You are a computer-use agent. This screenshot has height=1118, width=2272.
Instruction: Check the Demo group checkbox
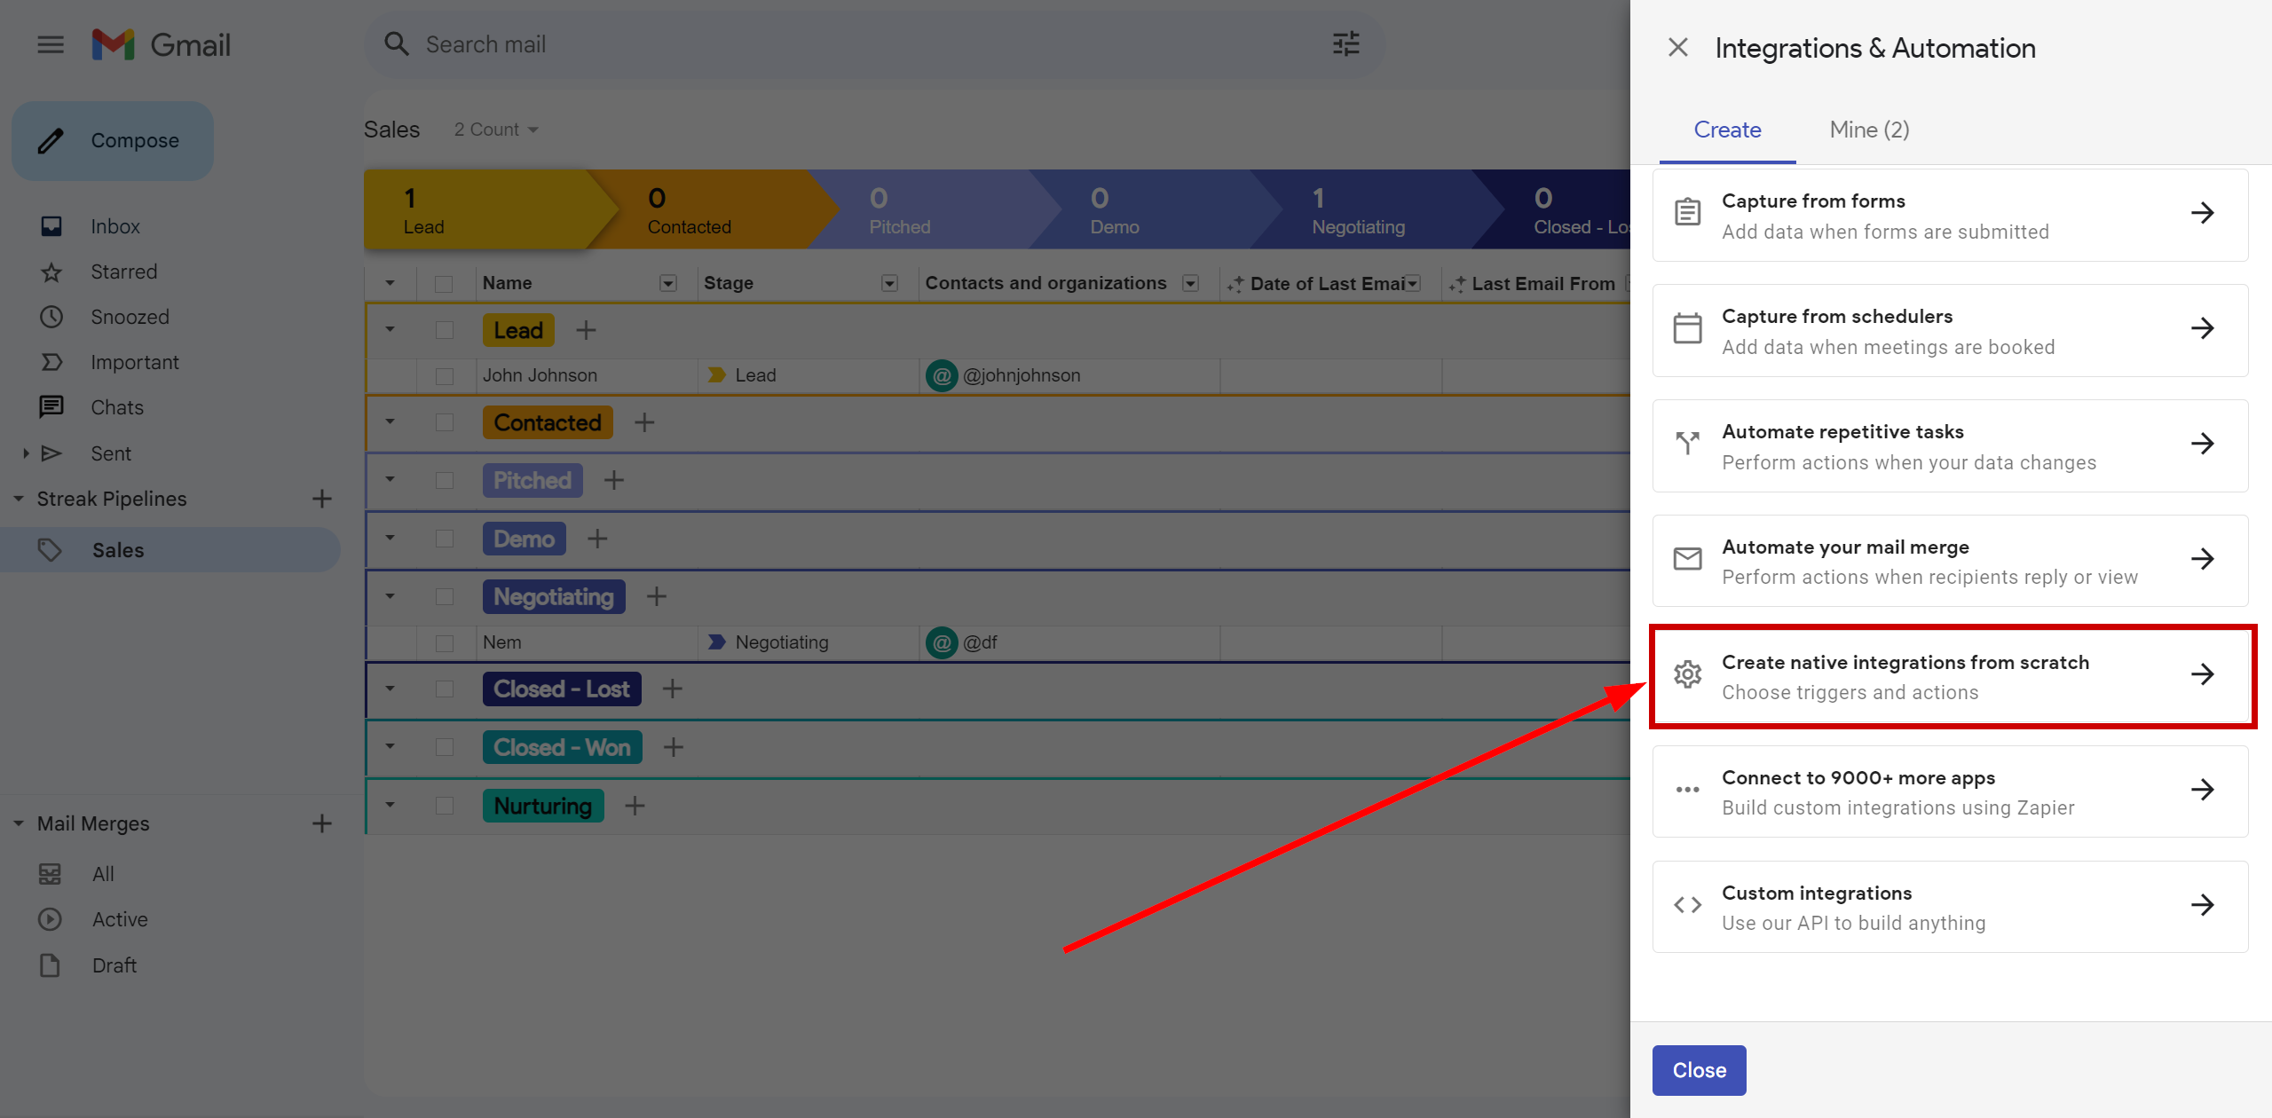click(444, 539)
